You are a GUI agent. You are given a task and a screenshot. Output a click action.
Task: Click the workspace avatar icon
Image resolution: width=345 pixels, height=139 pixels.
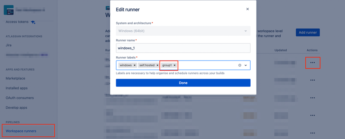[x=9, y=10]
